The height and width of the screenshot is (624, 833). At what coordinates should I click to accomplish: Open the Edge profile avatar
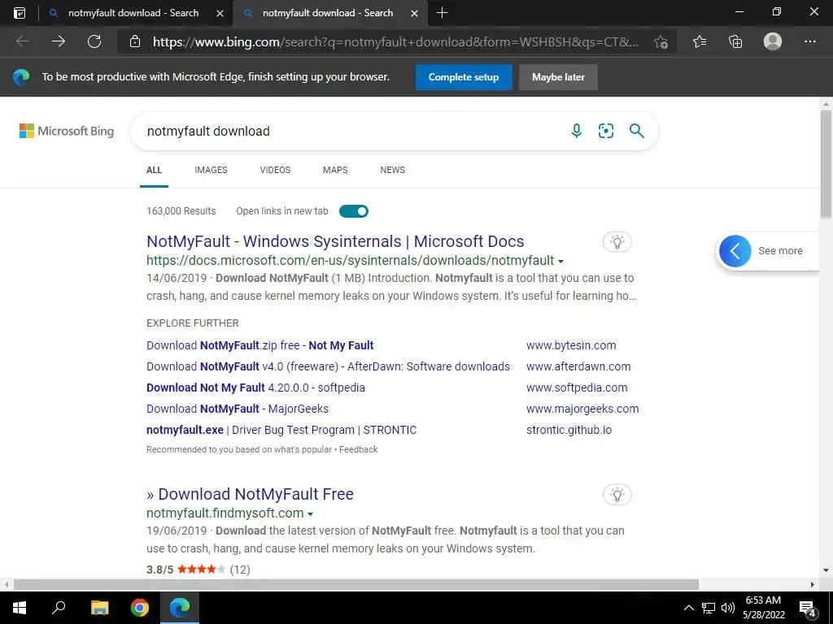click(773, 41)
